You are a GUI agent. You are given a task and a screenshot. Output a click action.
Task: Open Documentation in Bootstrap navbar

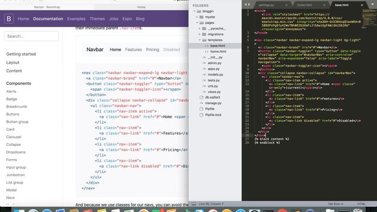pos(48,19)
